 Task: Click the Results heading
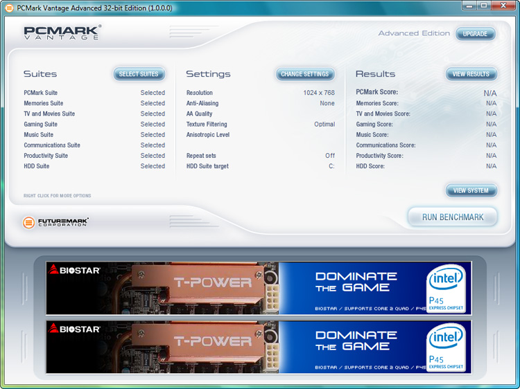(x=375, y=74)
